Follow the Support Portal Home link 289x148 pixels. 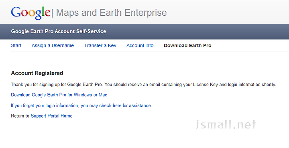[x=52, y=116]
